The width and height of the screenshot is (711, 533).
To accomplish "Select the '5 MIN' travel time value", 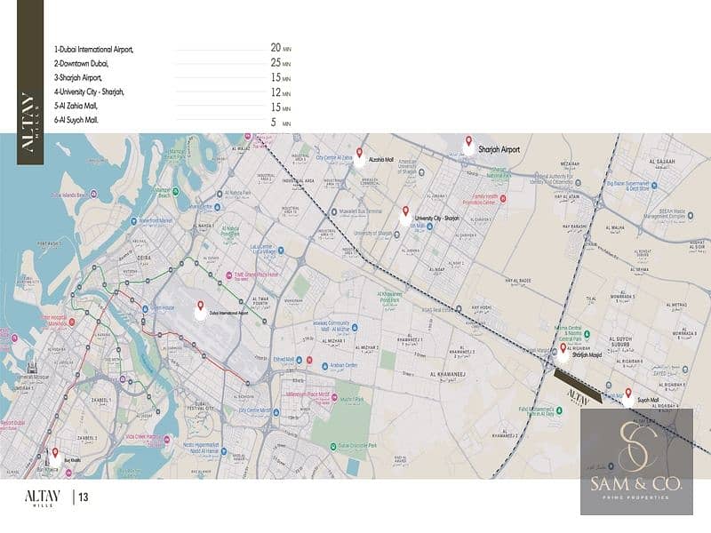I will point(281,123).
